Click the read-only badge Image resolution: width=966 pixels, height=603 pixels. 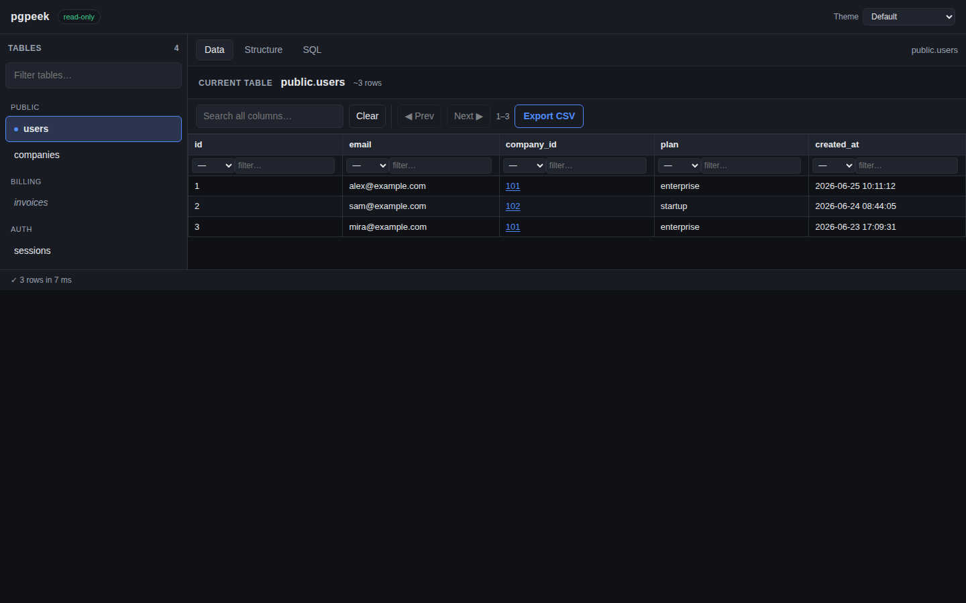(x=79, y=17)
